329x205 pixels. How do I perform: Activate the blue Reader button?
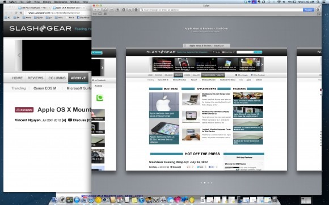tap(309, 10)
